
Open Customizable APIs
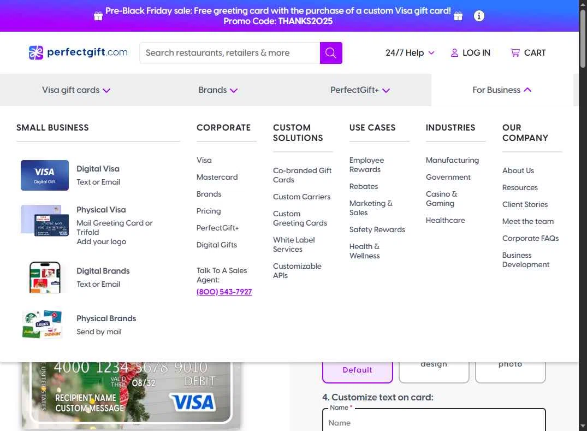[297, 271]
